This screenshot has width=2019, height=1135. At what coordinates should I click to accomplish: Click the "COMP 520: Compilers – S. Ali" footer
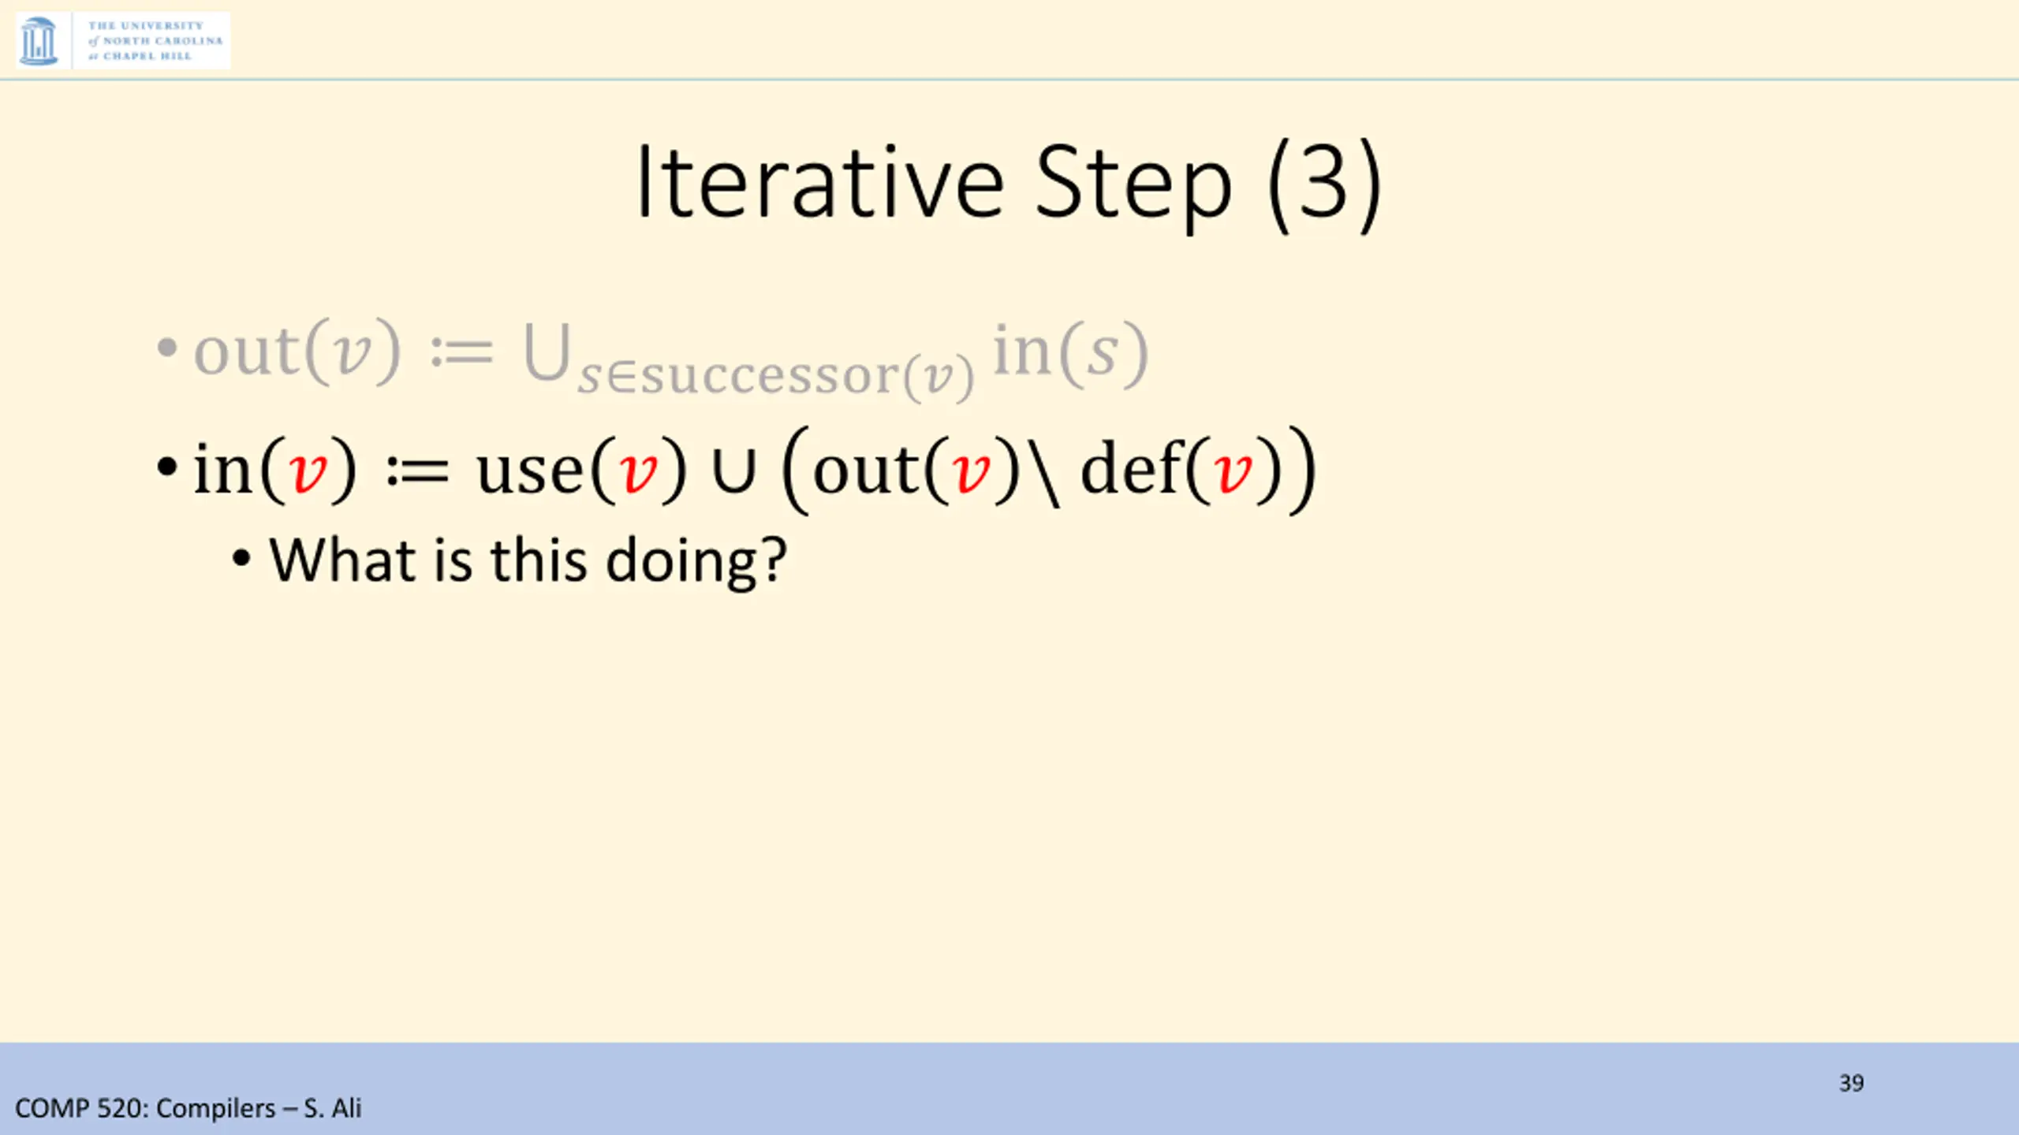[x=188, y=1108]
